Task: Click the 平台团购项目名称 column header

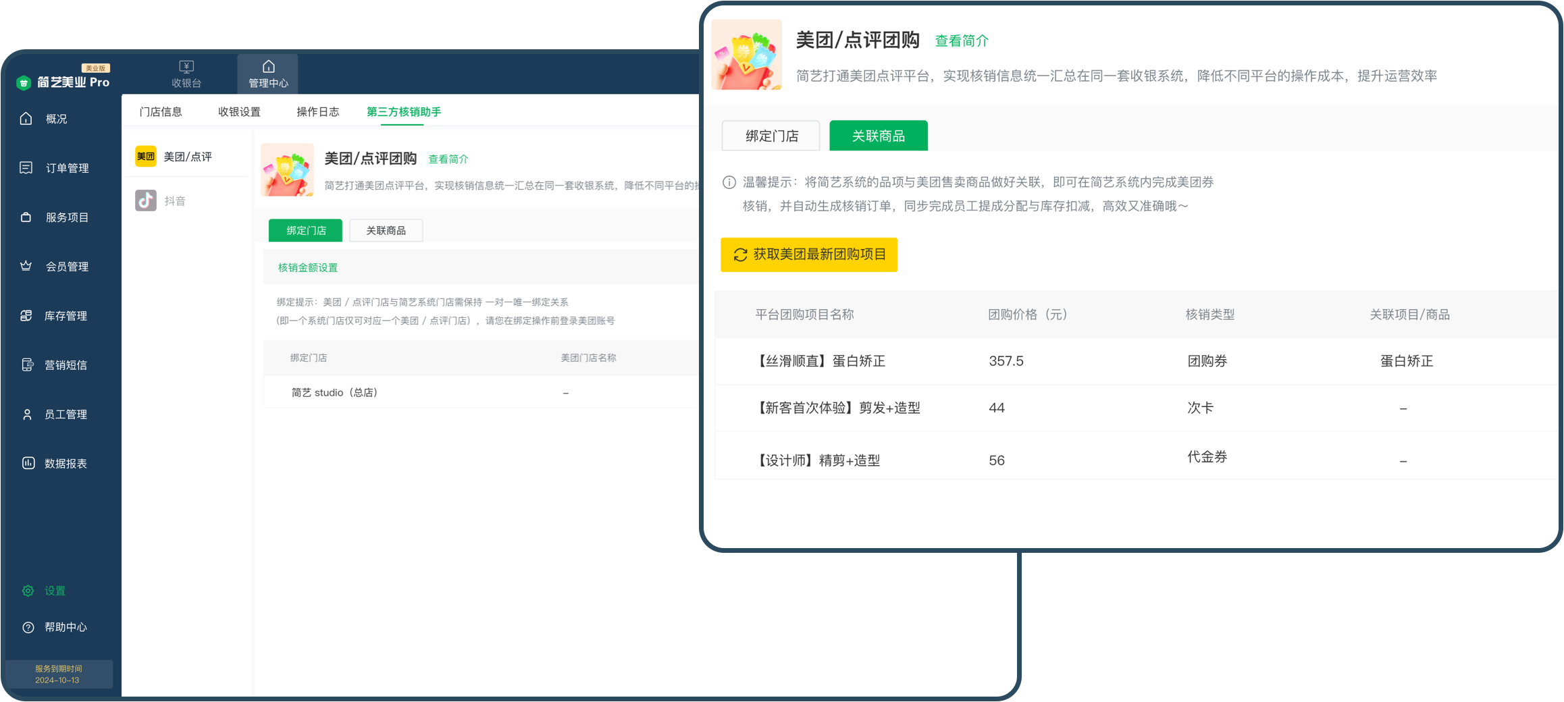Action: coord(804,315)
